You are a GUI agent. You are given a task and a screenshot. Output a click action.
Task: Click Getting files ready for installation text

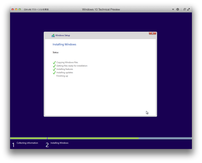pos(72,66)
